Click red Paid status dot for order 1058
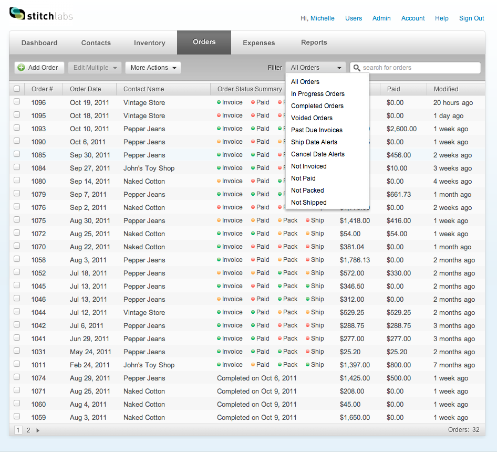 (x=253, y=260)
